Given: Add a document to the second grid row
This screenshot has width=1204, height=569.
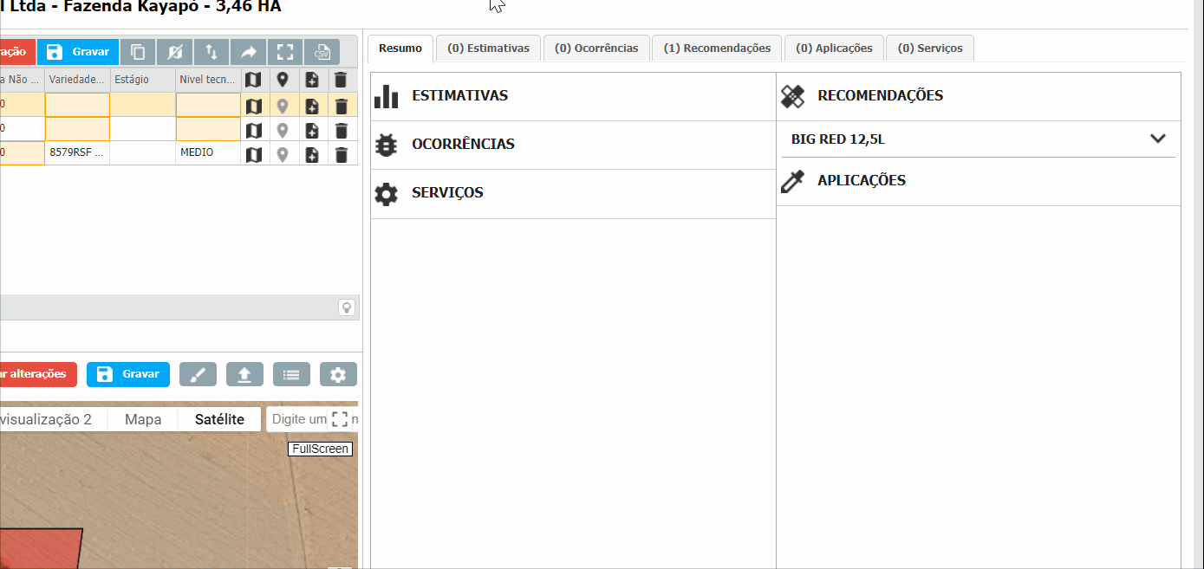Looking at the screenshot, I should coord(312,130).
